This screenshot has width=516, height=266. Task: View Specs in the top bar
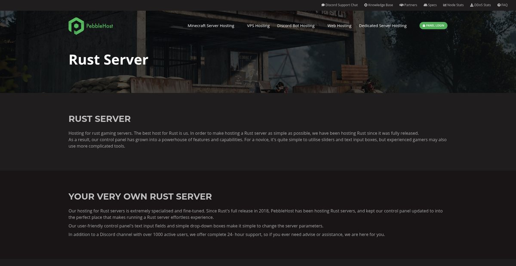pyautogui.click(x=430, y=5)
